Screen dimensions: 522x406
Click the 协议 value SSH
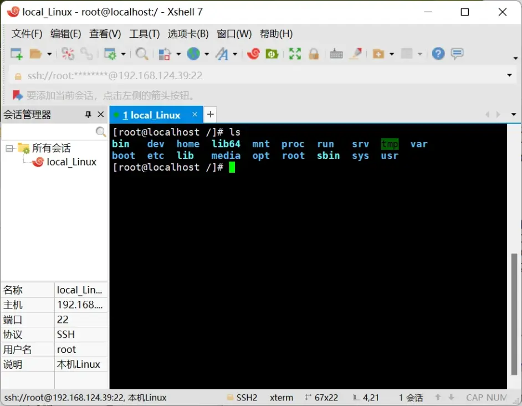[x=65, y=335]
